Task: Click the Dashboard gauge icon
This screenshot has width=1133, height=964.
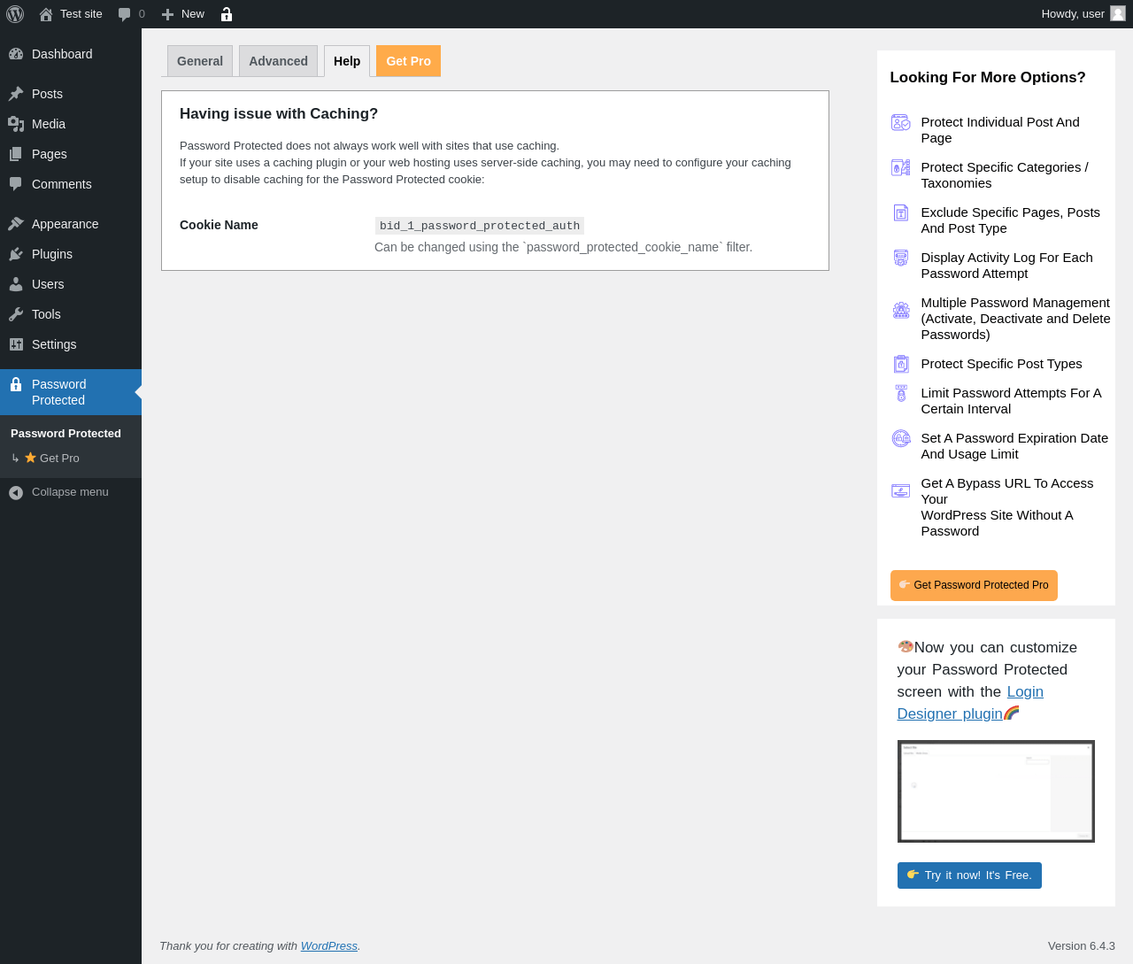Action: coord(16,54)
